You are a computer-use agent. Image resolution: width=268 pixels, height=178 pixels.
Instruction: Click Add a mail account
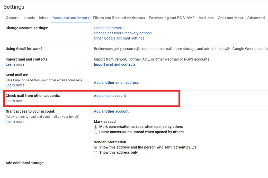[110, 96]
